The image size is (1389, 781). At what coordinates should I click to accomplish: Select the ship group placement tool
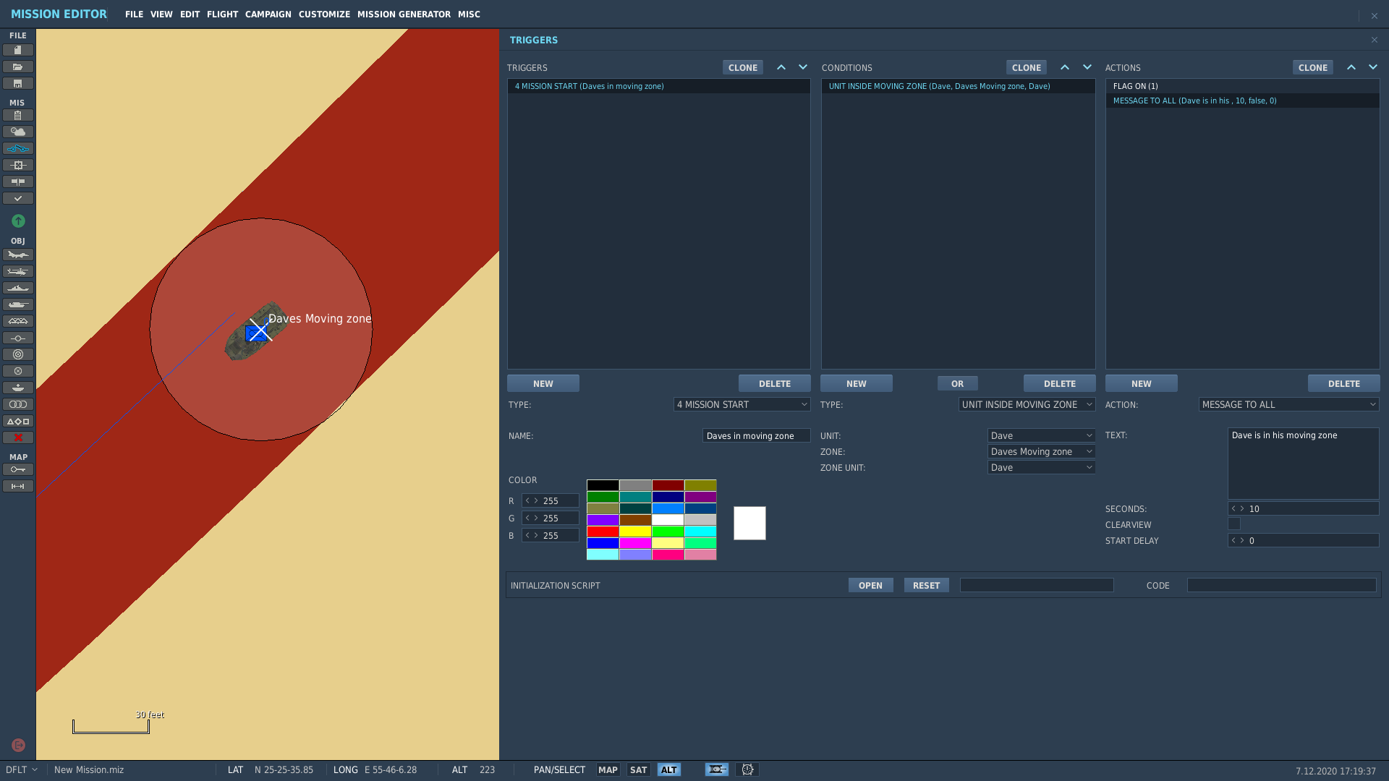tap(18, 288)
